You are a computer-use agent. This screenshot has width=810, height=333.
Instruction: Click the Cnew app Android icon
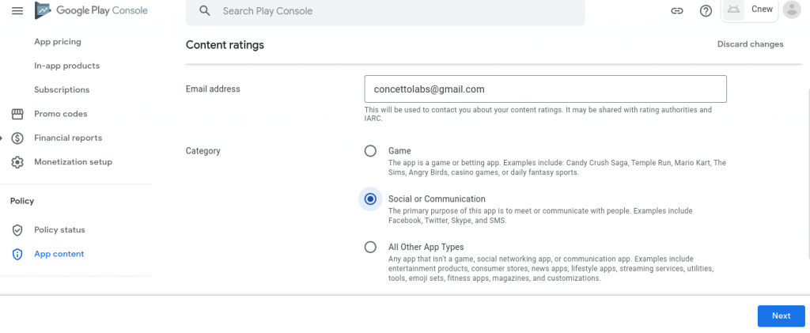(734, 9)
